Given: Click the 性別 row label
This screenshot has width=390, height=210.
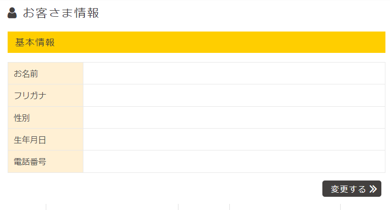Looking at the screenshot, I should point(22,118).
